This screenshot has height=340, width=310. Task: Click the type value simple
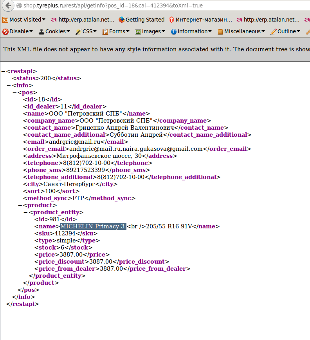click(66, 241)
